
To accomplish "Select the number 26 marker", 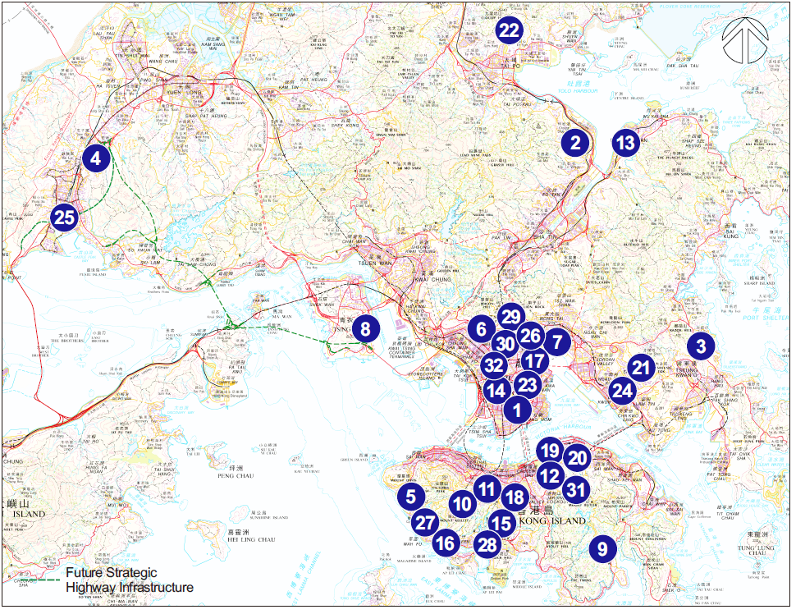I will [530, 336].
